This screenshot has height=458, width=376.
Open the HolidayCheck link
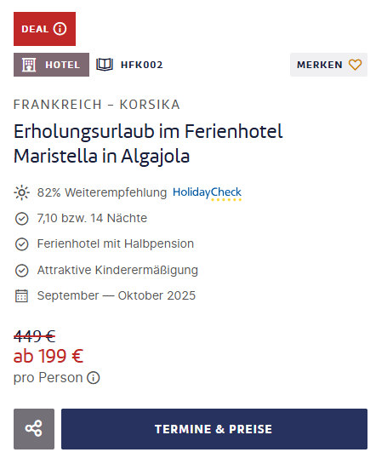(207, 193)
